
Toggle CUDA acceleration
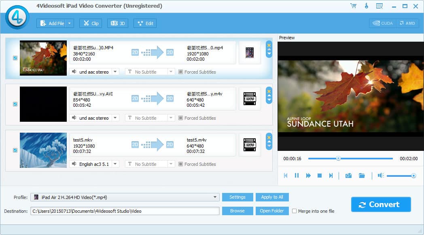pyautogui.click(x=383, y=23)
